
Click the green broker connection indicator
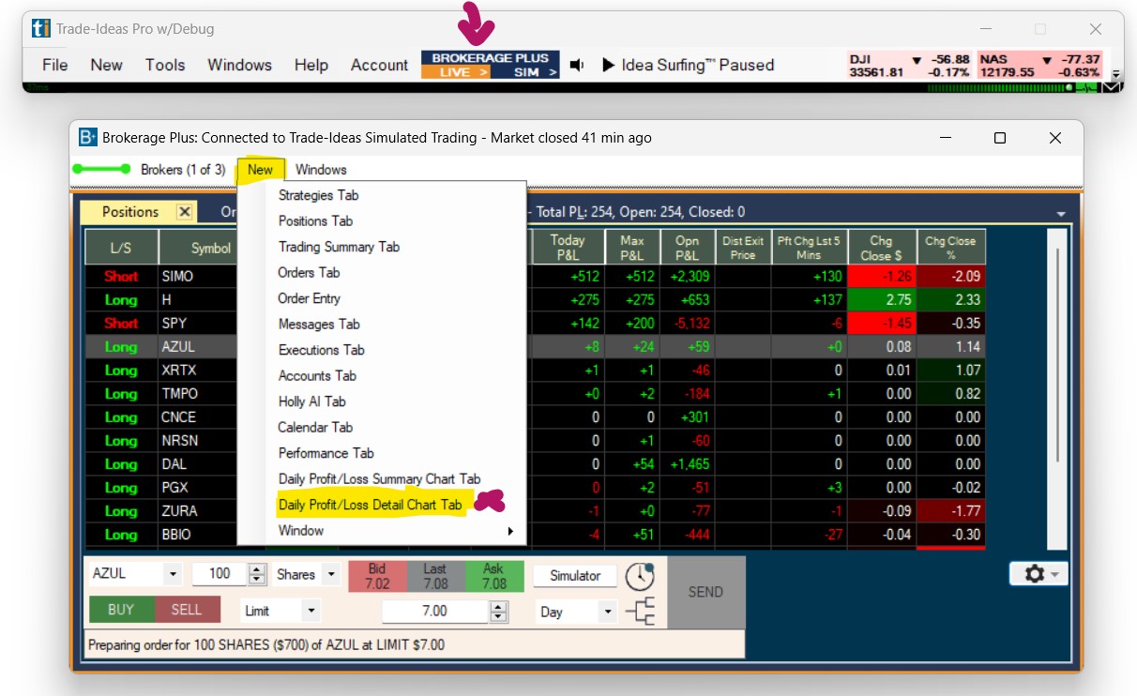click(101, 170)
